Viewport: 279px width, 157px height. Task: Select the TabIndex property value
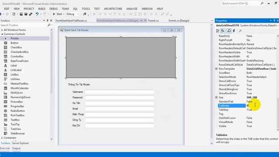click(261, 106)
